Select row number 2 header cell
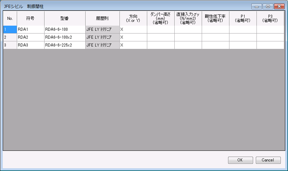 point(10,37)
